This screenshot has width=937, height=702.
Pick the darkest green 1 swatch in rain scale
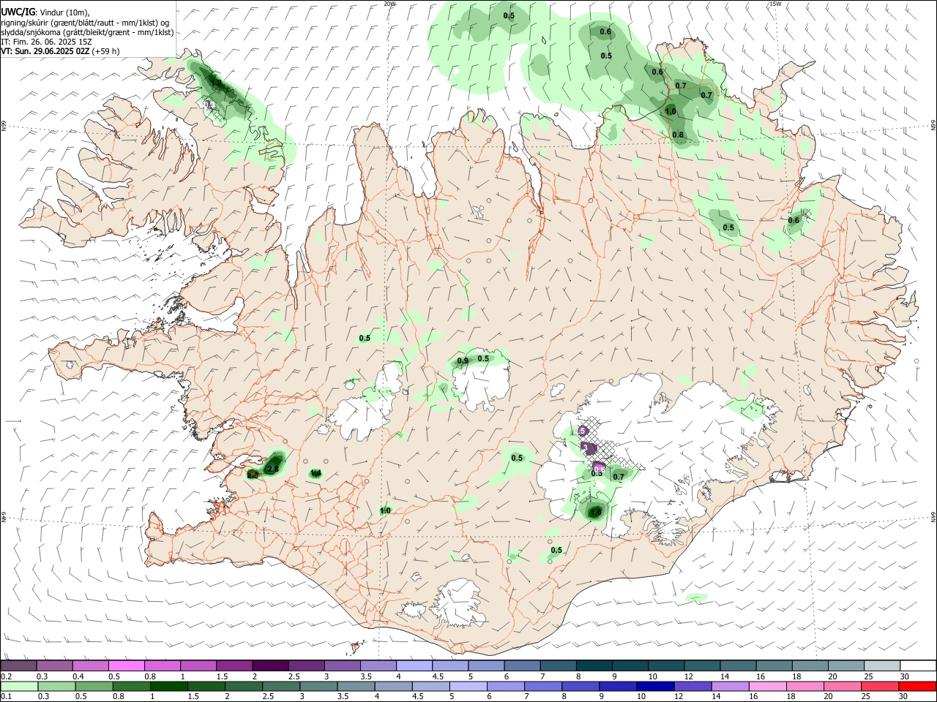pyautogui.click(x=169, y=686)
